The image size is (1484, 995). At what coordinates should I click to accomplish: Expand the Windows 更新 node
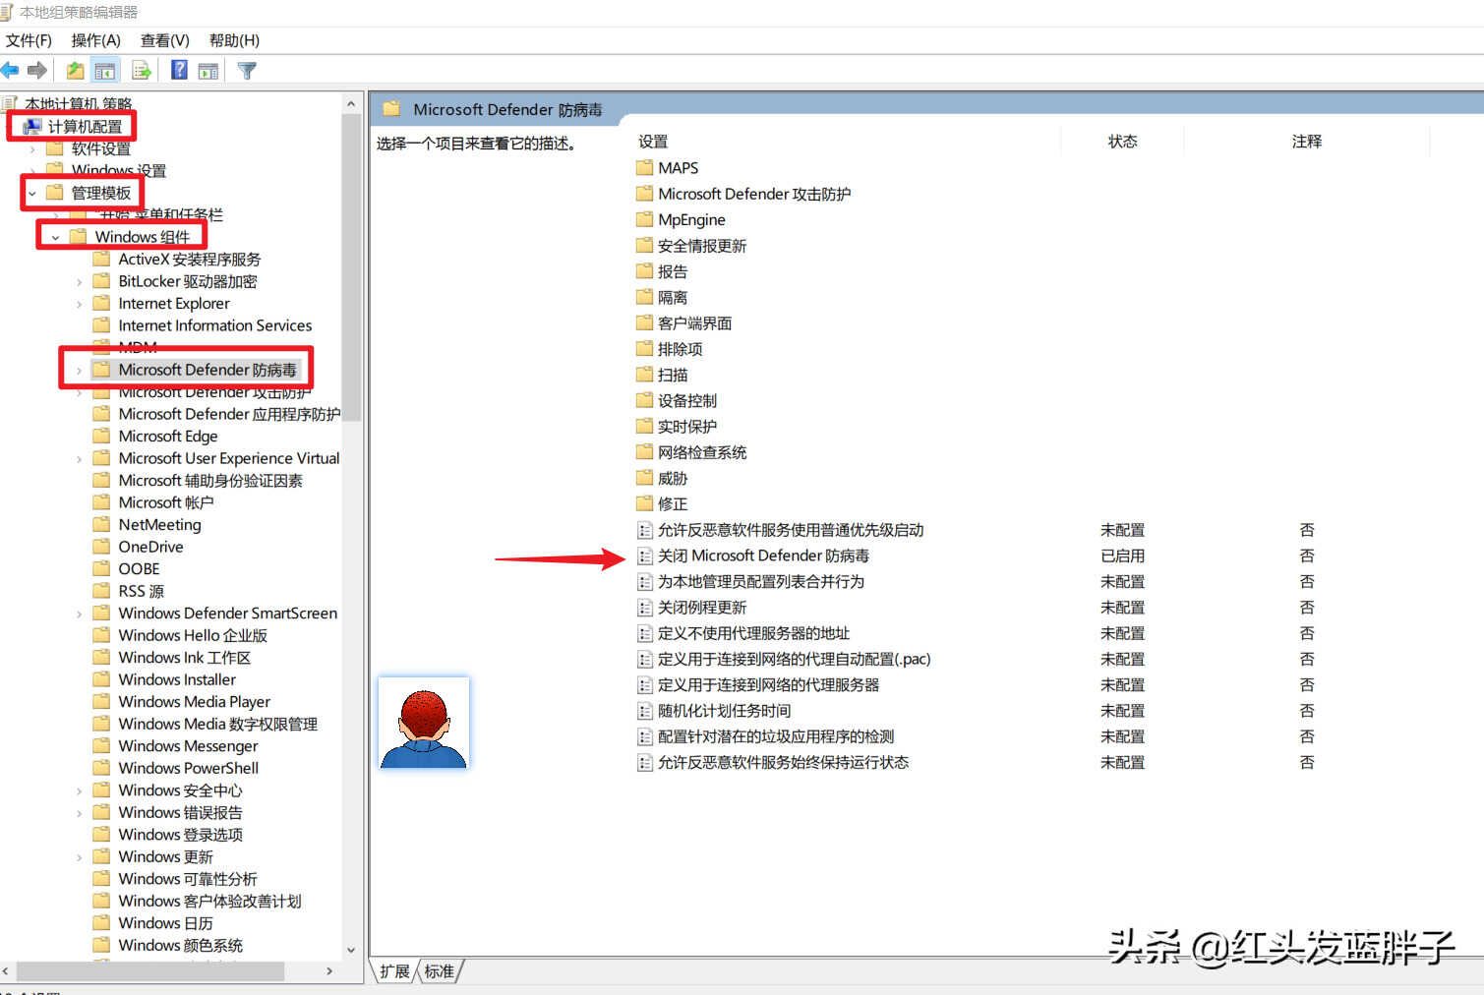80,857
